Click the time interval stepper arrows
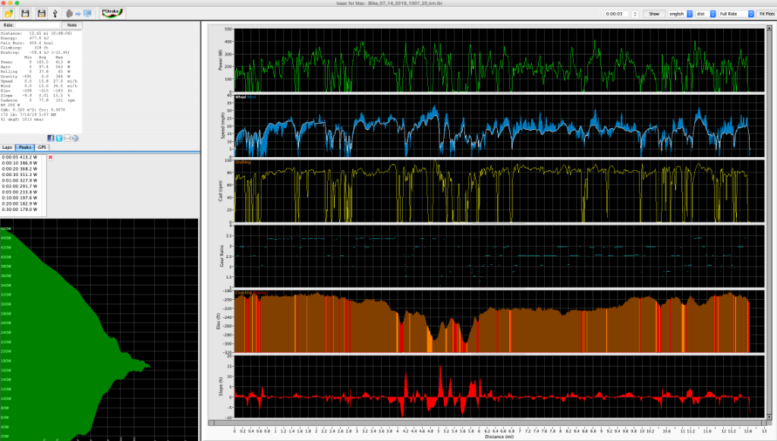The height and width of the screenshot is (441, 777). coord(635,14)
